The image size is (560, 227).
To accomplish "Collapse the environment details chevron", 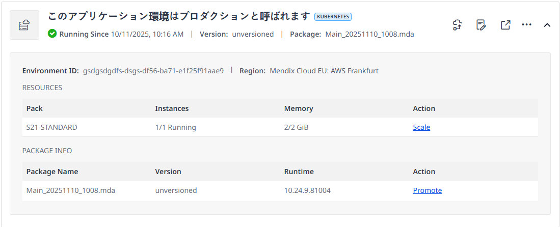I will click(547, 25).
